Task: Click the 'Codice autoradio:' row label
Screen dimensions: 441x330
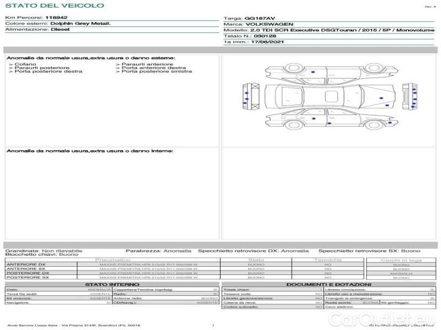Action: 241,307
